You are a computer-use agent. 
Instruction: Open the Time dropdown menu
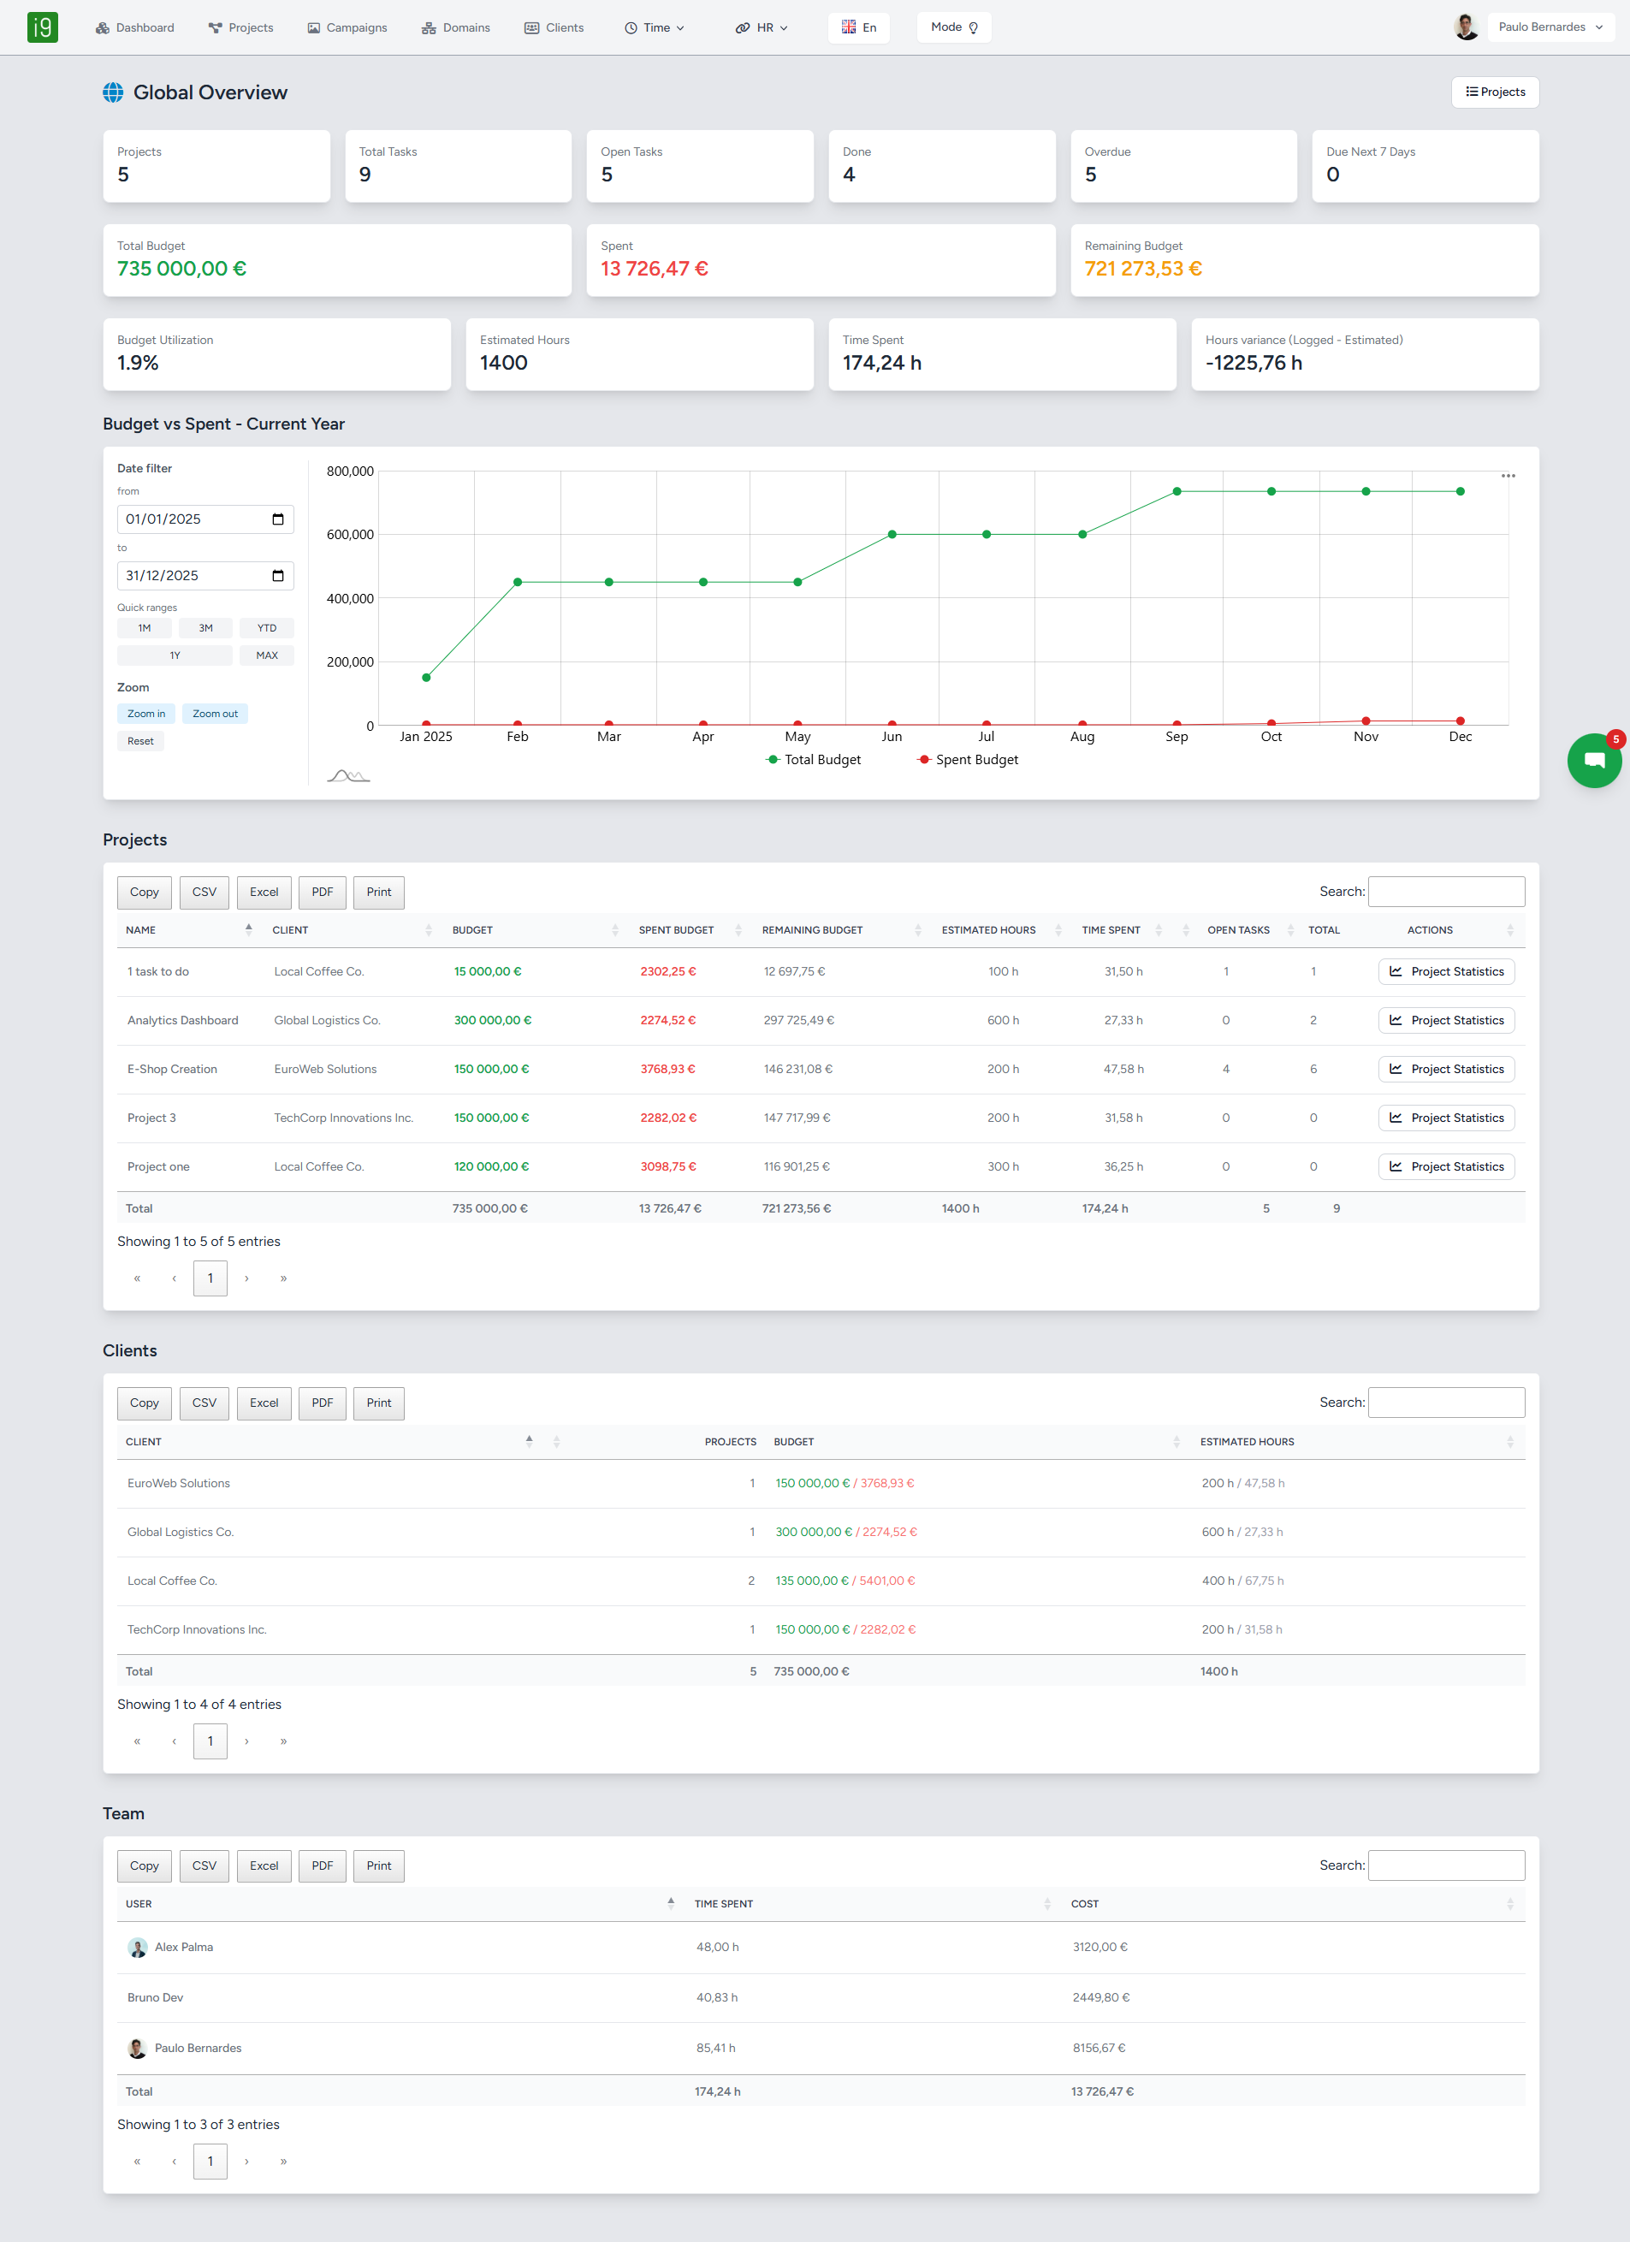point(655,27)
